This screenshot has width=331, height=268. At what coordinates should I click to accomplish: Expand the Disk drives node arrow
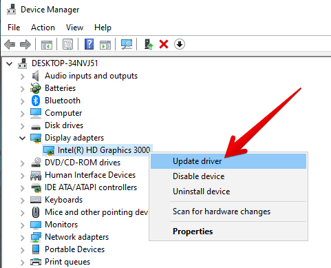(22, 126)
